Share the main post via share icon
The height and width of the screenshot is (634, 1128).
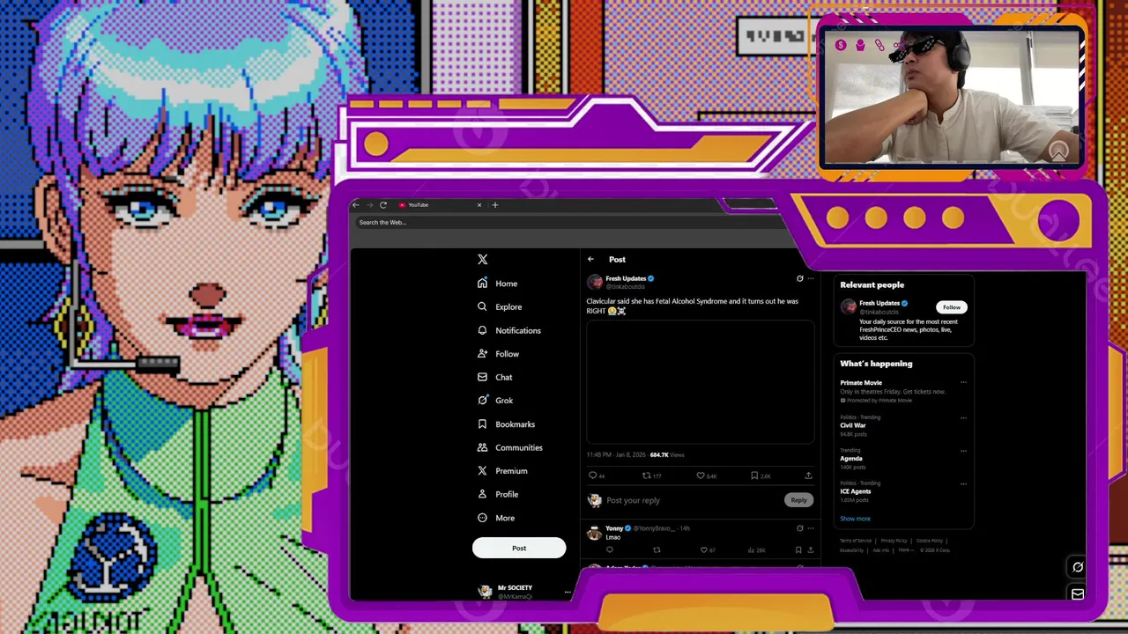click(808, 475)
